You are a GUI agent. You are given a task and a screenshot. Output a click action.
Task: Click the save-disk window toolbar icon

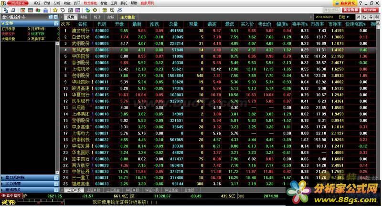click(x=70, y=10)
